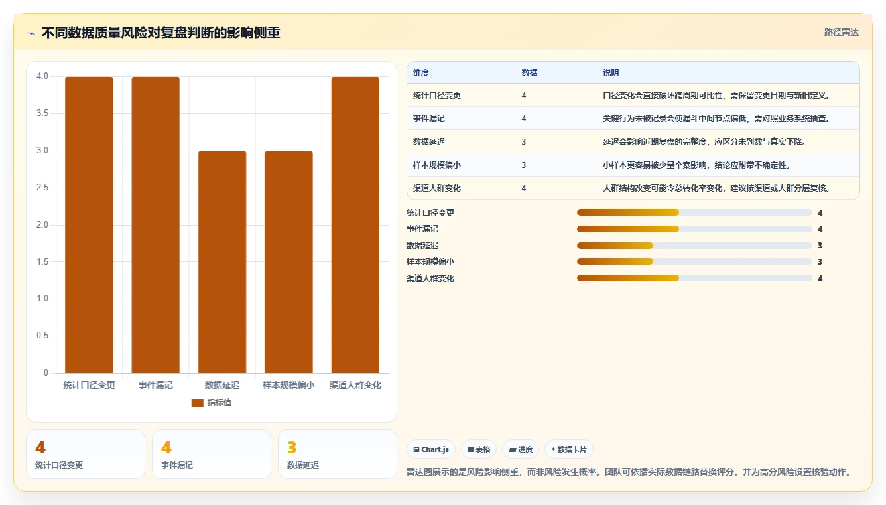Click the 统计口径变更 x-axis label
The width and height of the screenshot is (886, 505).
89,385
